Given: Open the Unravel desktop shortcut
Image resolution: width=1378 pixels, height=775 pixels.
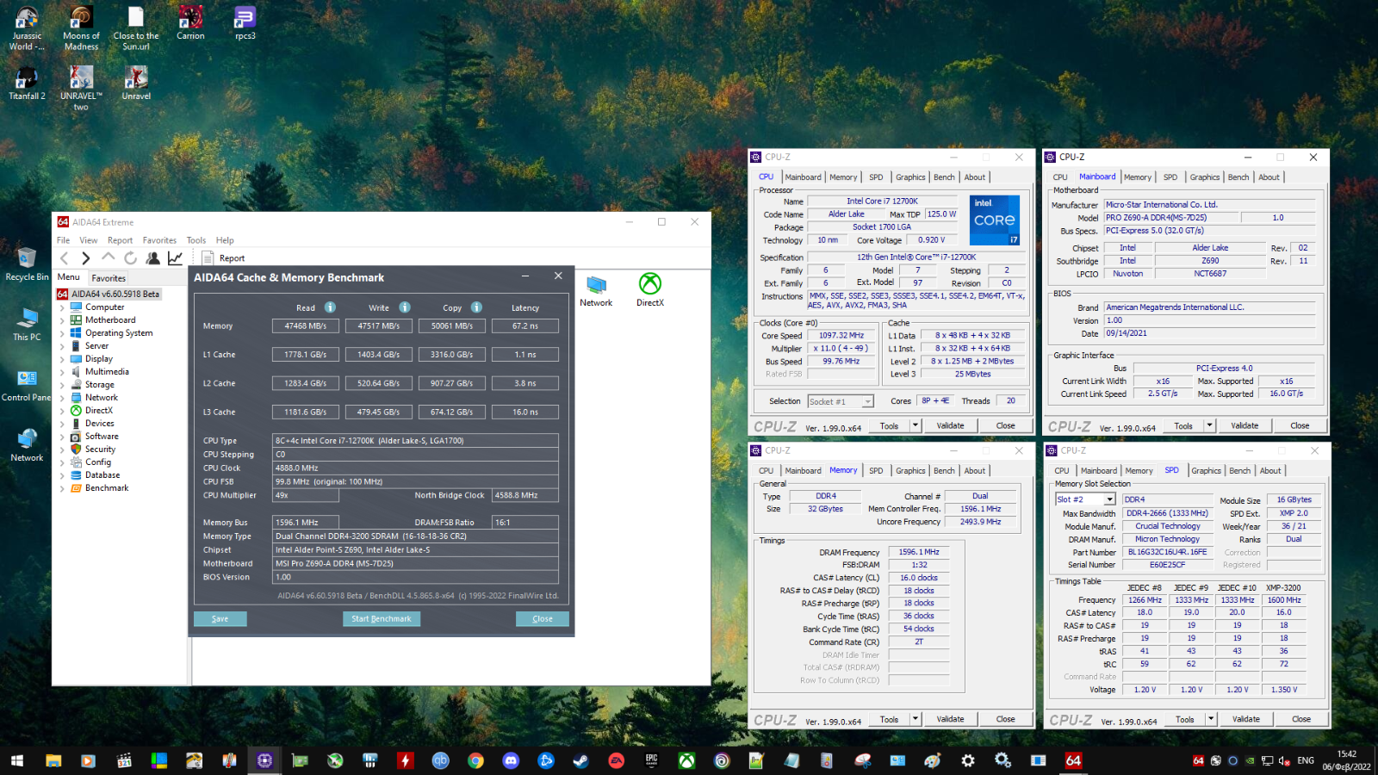Looking at the screenshot, I should [x=136, y=84].
